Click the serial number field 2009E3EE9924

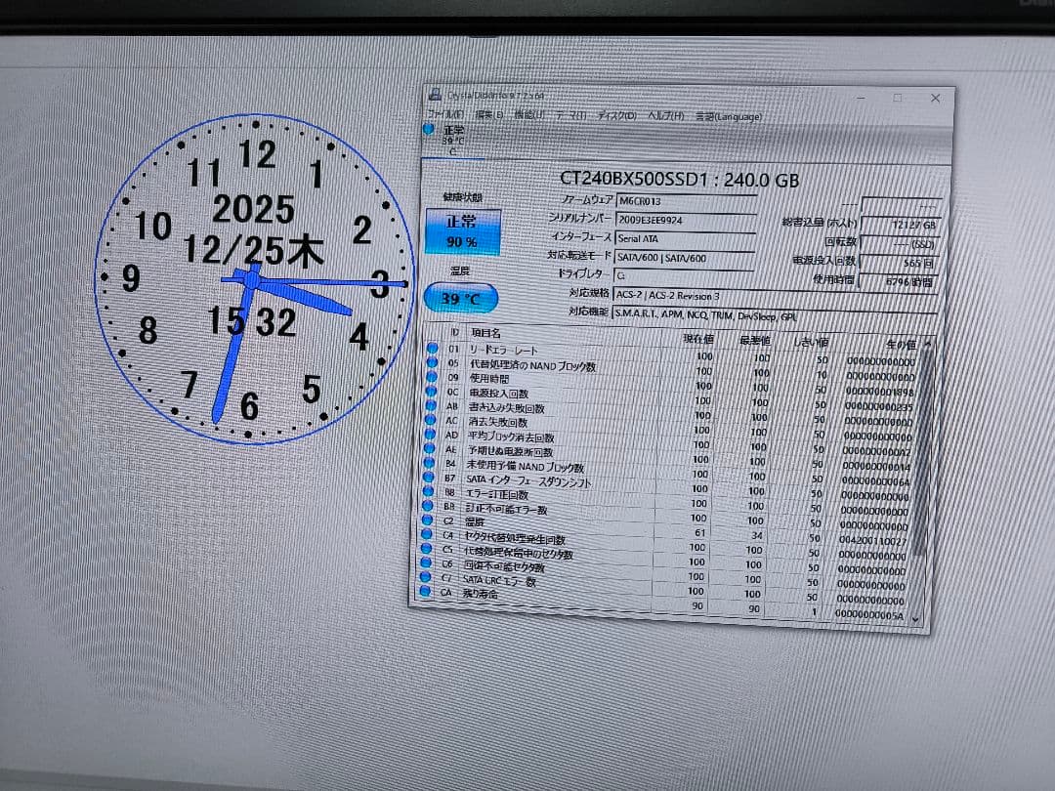pos(685,220)
